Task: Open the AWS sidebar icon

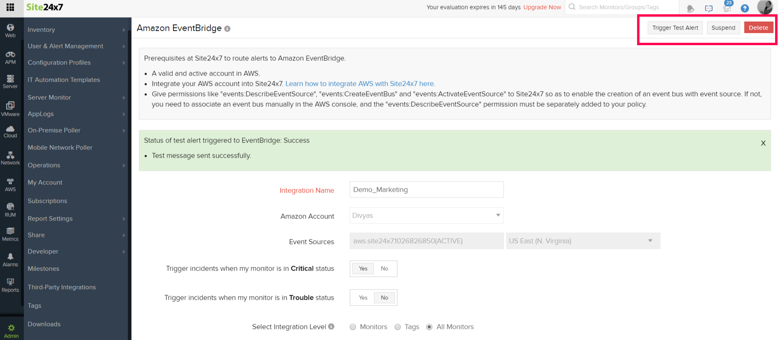Action: (x=10, y=184)
